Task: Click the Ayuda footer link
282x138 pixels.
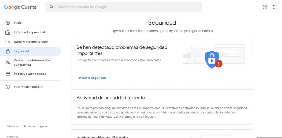Action: pos(43,126)
